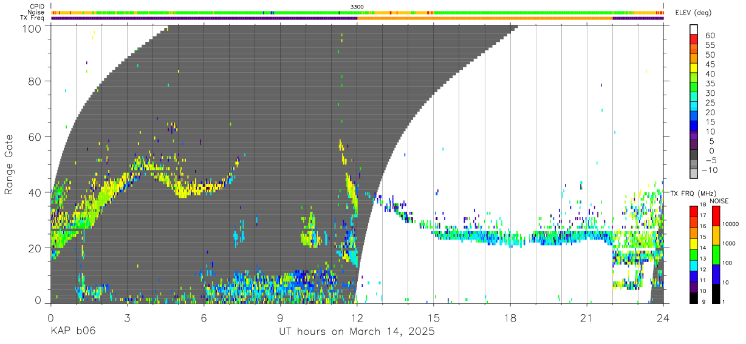Screen dimensions: 746x344
Task: Click the 40 tick on Range Gate axis
Action: pyautogui.click(x=34, y=192)
